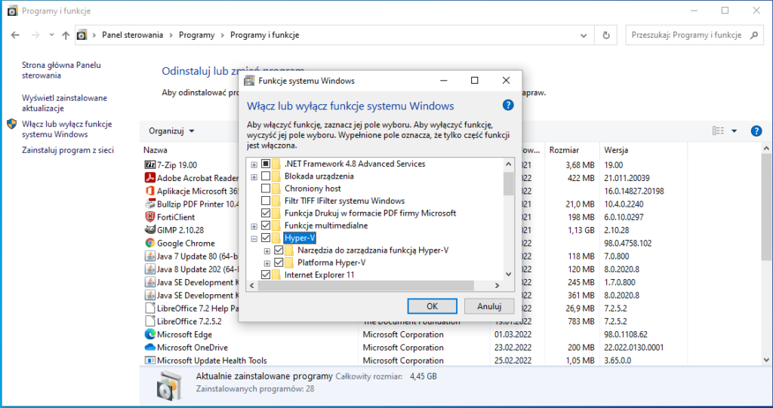Sort list by the Rozmiar column header
This screenshot has height=408, width=773.
point(565,150)
